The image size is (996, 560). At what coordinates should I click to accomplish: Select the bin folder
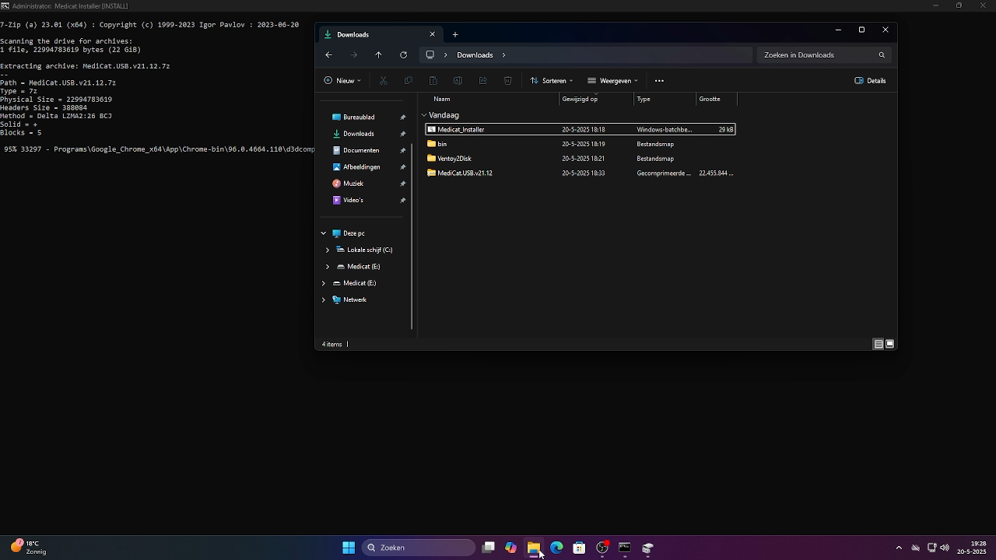[x=580, y=144]
